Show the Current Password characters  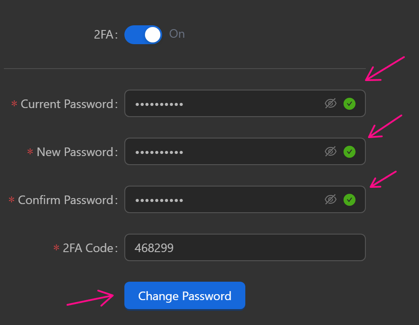[330, 103]
